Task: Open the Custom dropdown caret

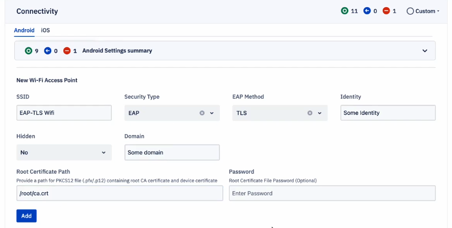Action: click(x=438, y=11)
